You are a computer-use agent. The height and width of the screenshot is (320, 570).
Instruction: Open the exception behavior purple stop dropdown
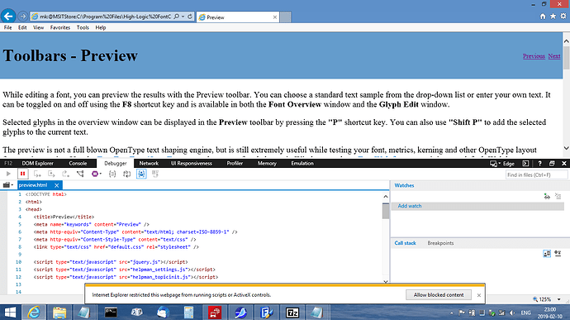(97, 174)
